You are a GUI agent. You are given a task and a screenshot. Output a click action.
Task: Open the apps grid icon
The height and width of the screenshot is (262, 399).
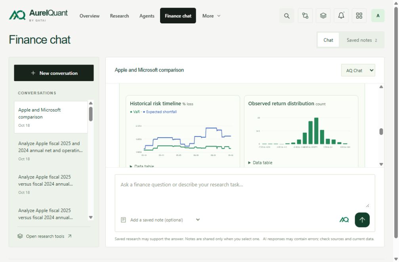359,16
